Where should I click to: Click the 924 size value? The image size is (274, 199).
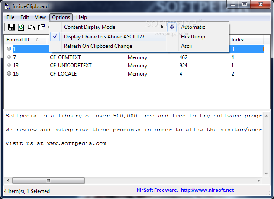coord(183,65)
